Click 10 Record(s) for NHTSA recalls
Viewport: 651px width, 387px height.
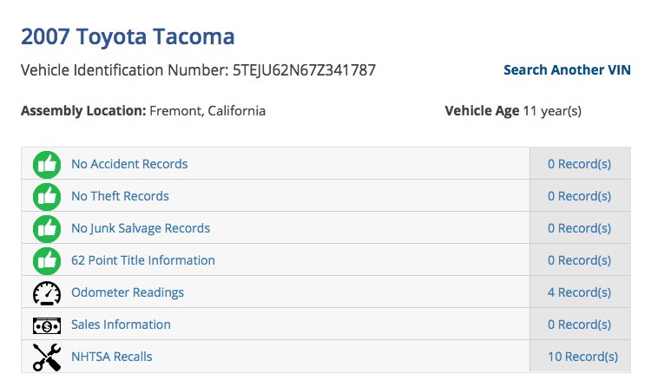[x=583, y=357]
